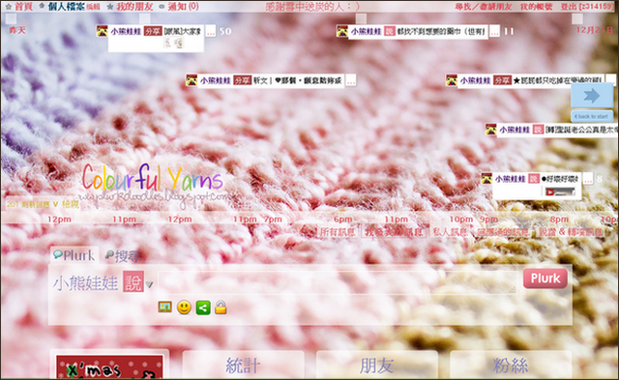Open the smiley emoticon picker
Screen dimensions: 619x380
pyautogui.click(x=184, y=307)
